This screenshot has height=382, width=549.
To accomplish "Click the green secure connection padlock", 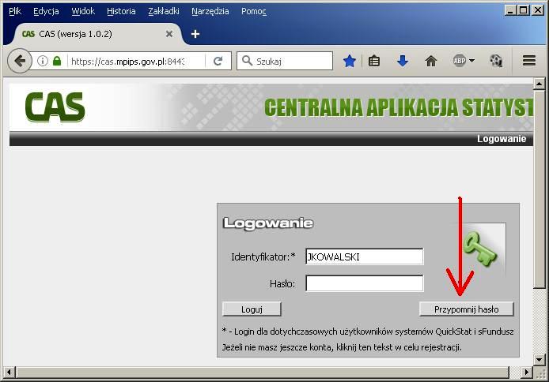I will (x=57, y=61).
